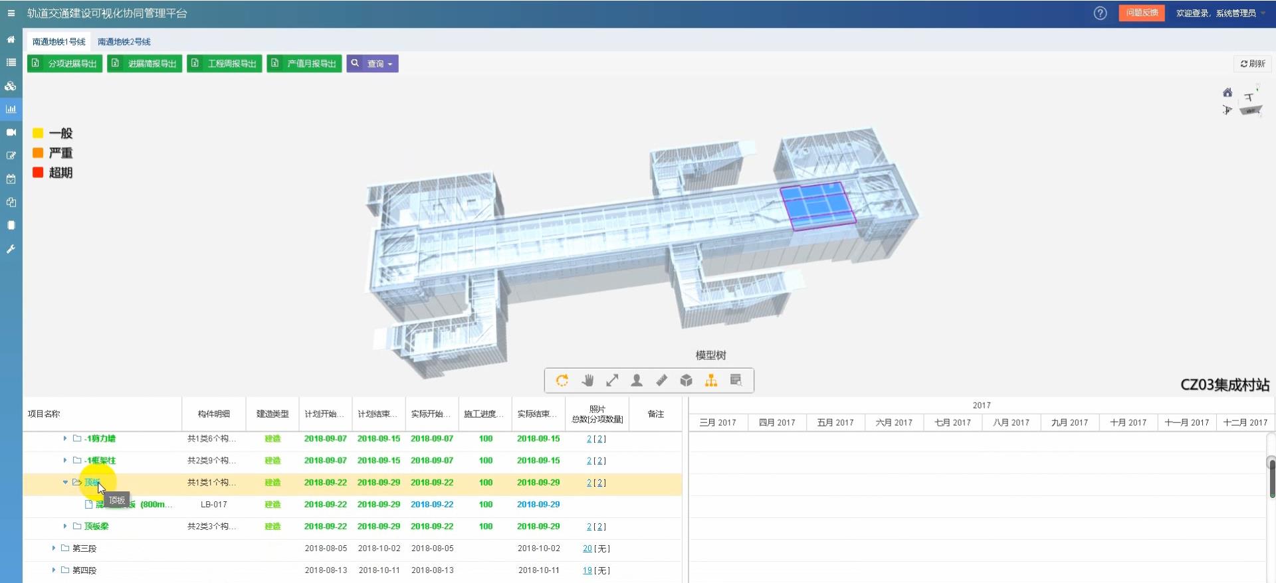Click the 施工进度 column header
The image size is (1276, 583).
484,414
